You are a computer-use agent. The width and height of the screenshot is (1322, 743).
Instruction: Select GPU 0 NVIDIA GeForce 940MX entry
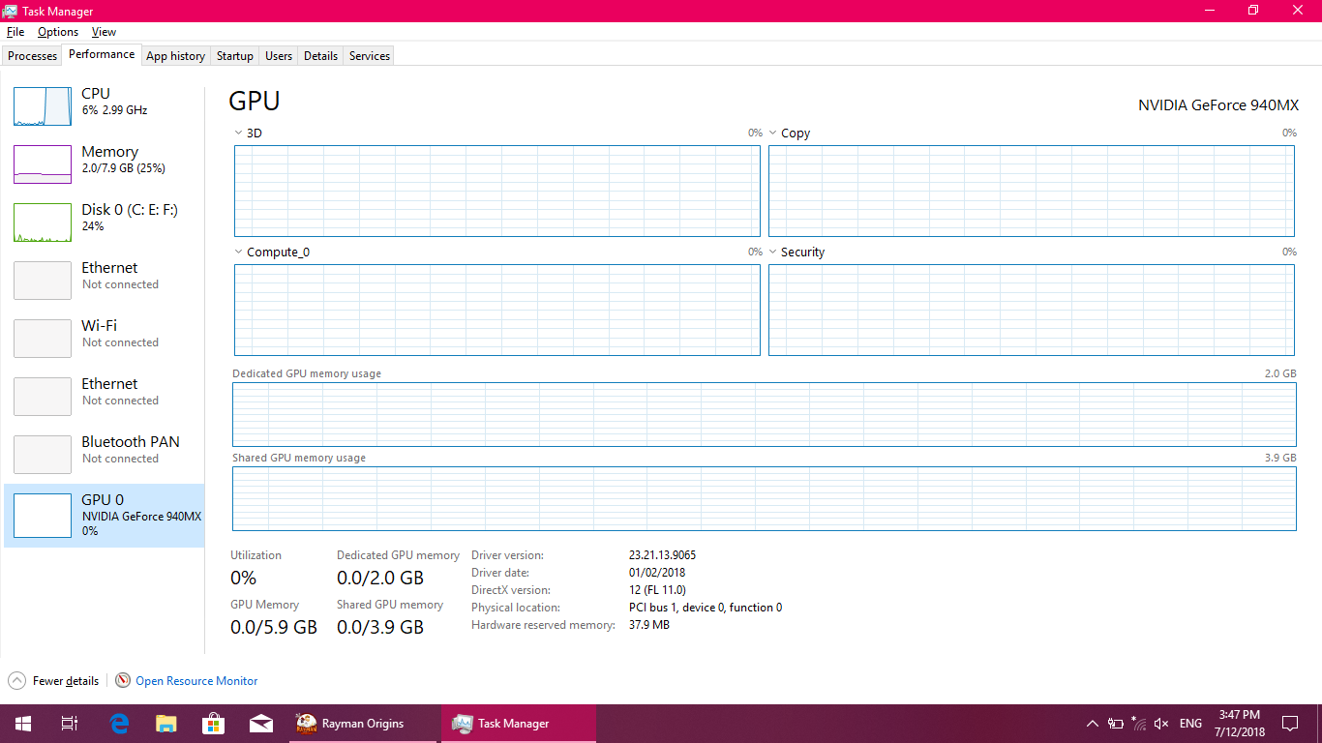point(105,515)
